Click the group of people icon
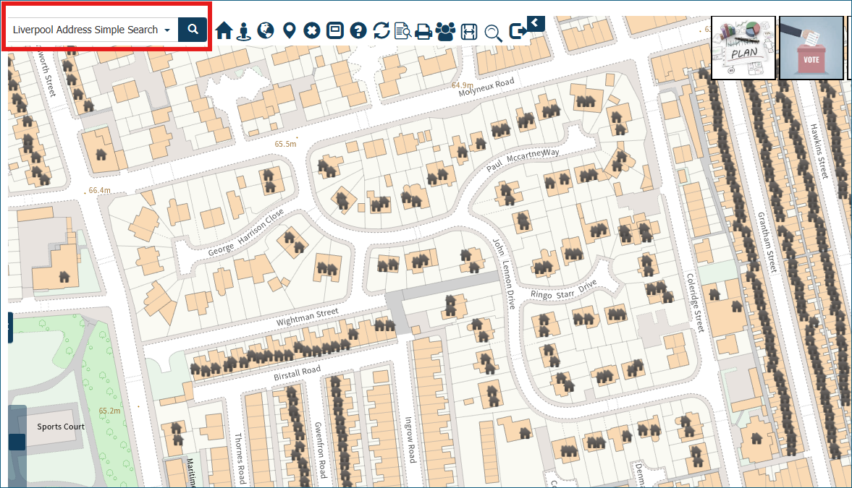Screen dimensions: 852x488 coord(446,31)
